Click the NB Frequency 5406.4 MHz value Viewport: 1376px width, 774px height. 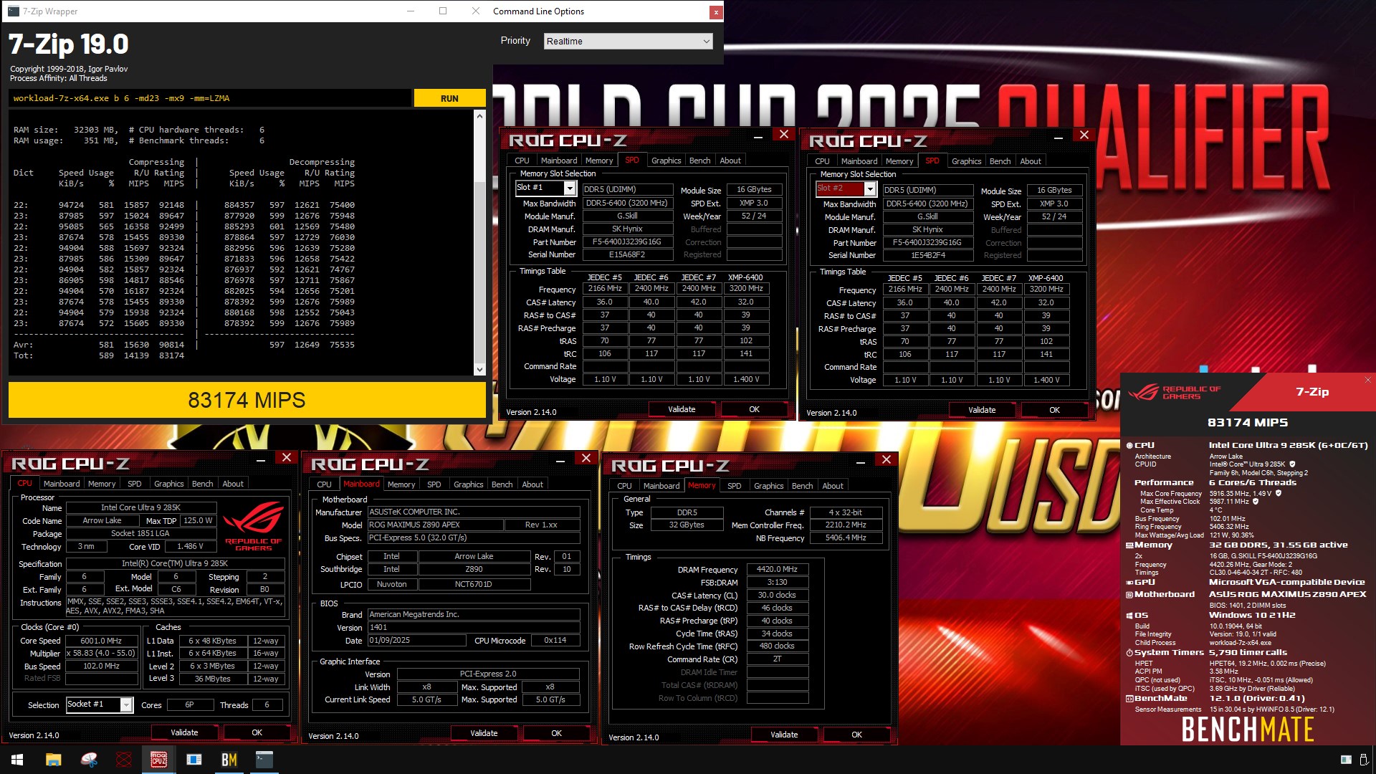pos(846,537)
